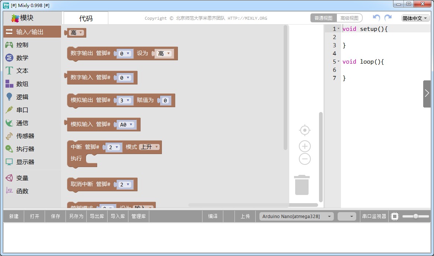Click the 模拟输入 管脚# block label

(x=90, y=124)
